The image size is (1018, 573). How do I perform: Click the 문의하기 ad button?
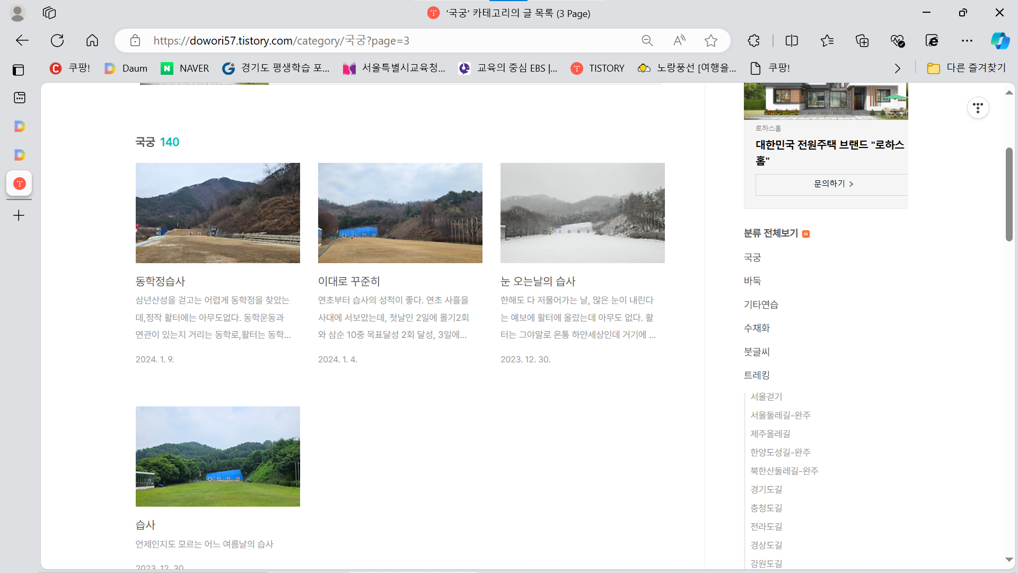click(832, 184)
